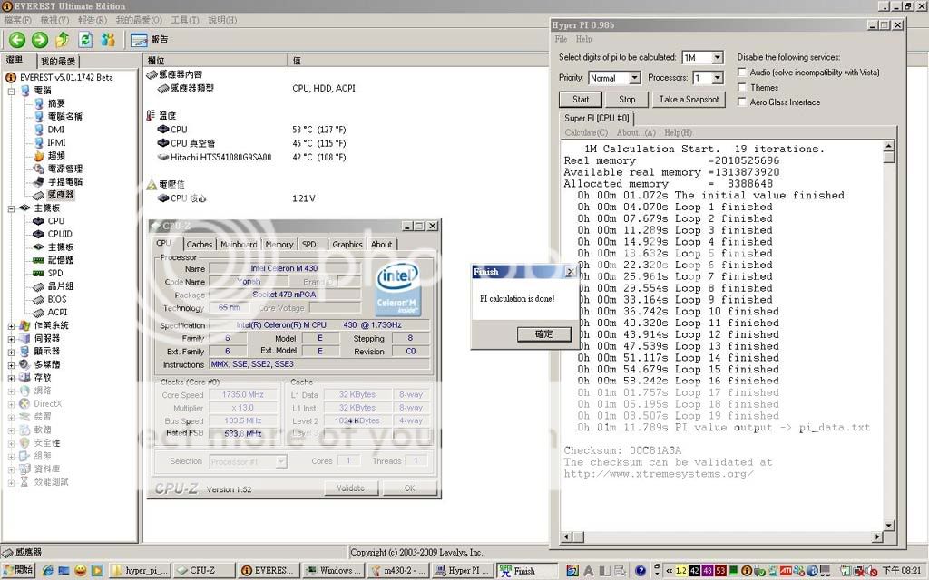Switch to the Mainboard tab in CPU-Z

tap(239, 245)
